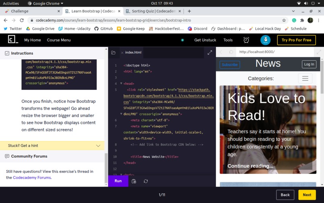Open Chrome profile avatar
Screen dimensions: 324x203
point(310,20)
